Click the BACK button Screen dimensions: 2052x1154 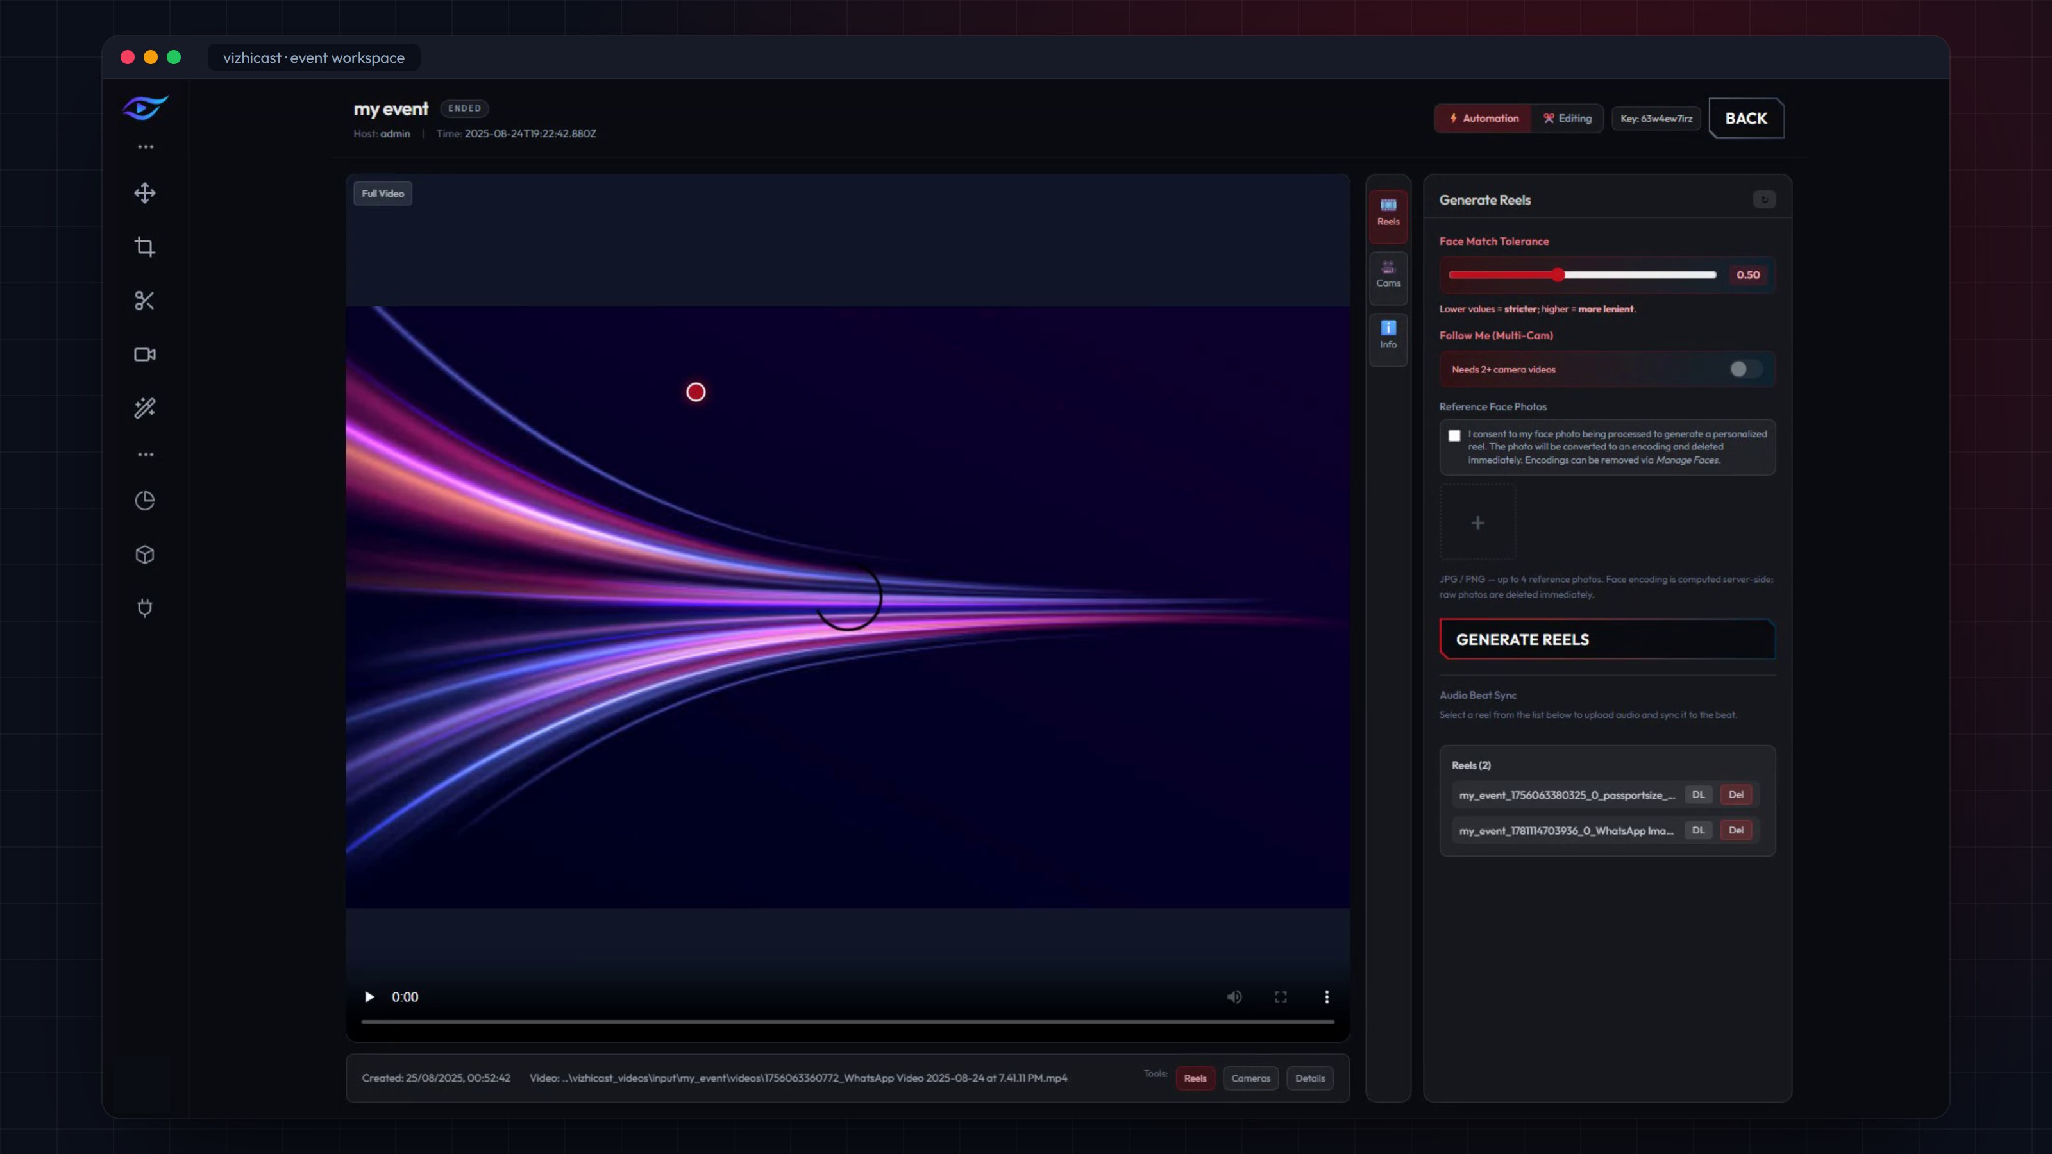pyautogui.click(x=1746, y=119)
